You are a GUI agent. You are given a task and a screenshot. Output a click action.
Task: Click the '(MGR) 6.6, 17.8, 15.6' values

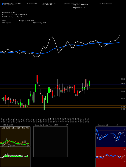click(x=26, y=21)
